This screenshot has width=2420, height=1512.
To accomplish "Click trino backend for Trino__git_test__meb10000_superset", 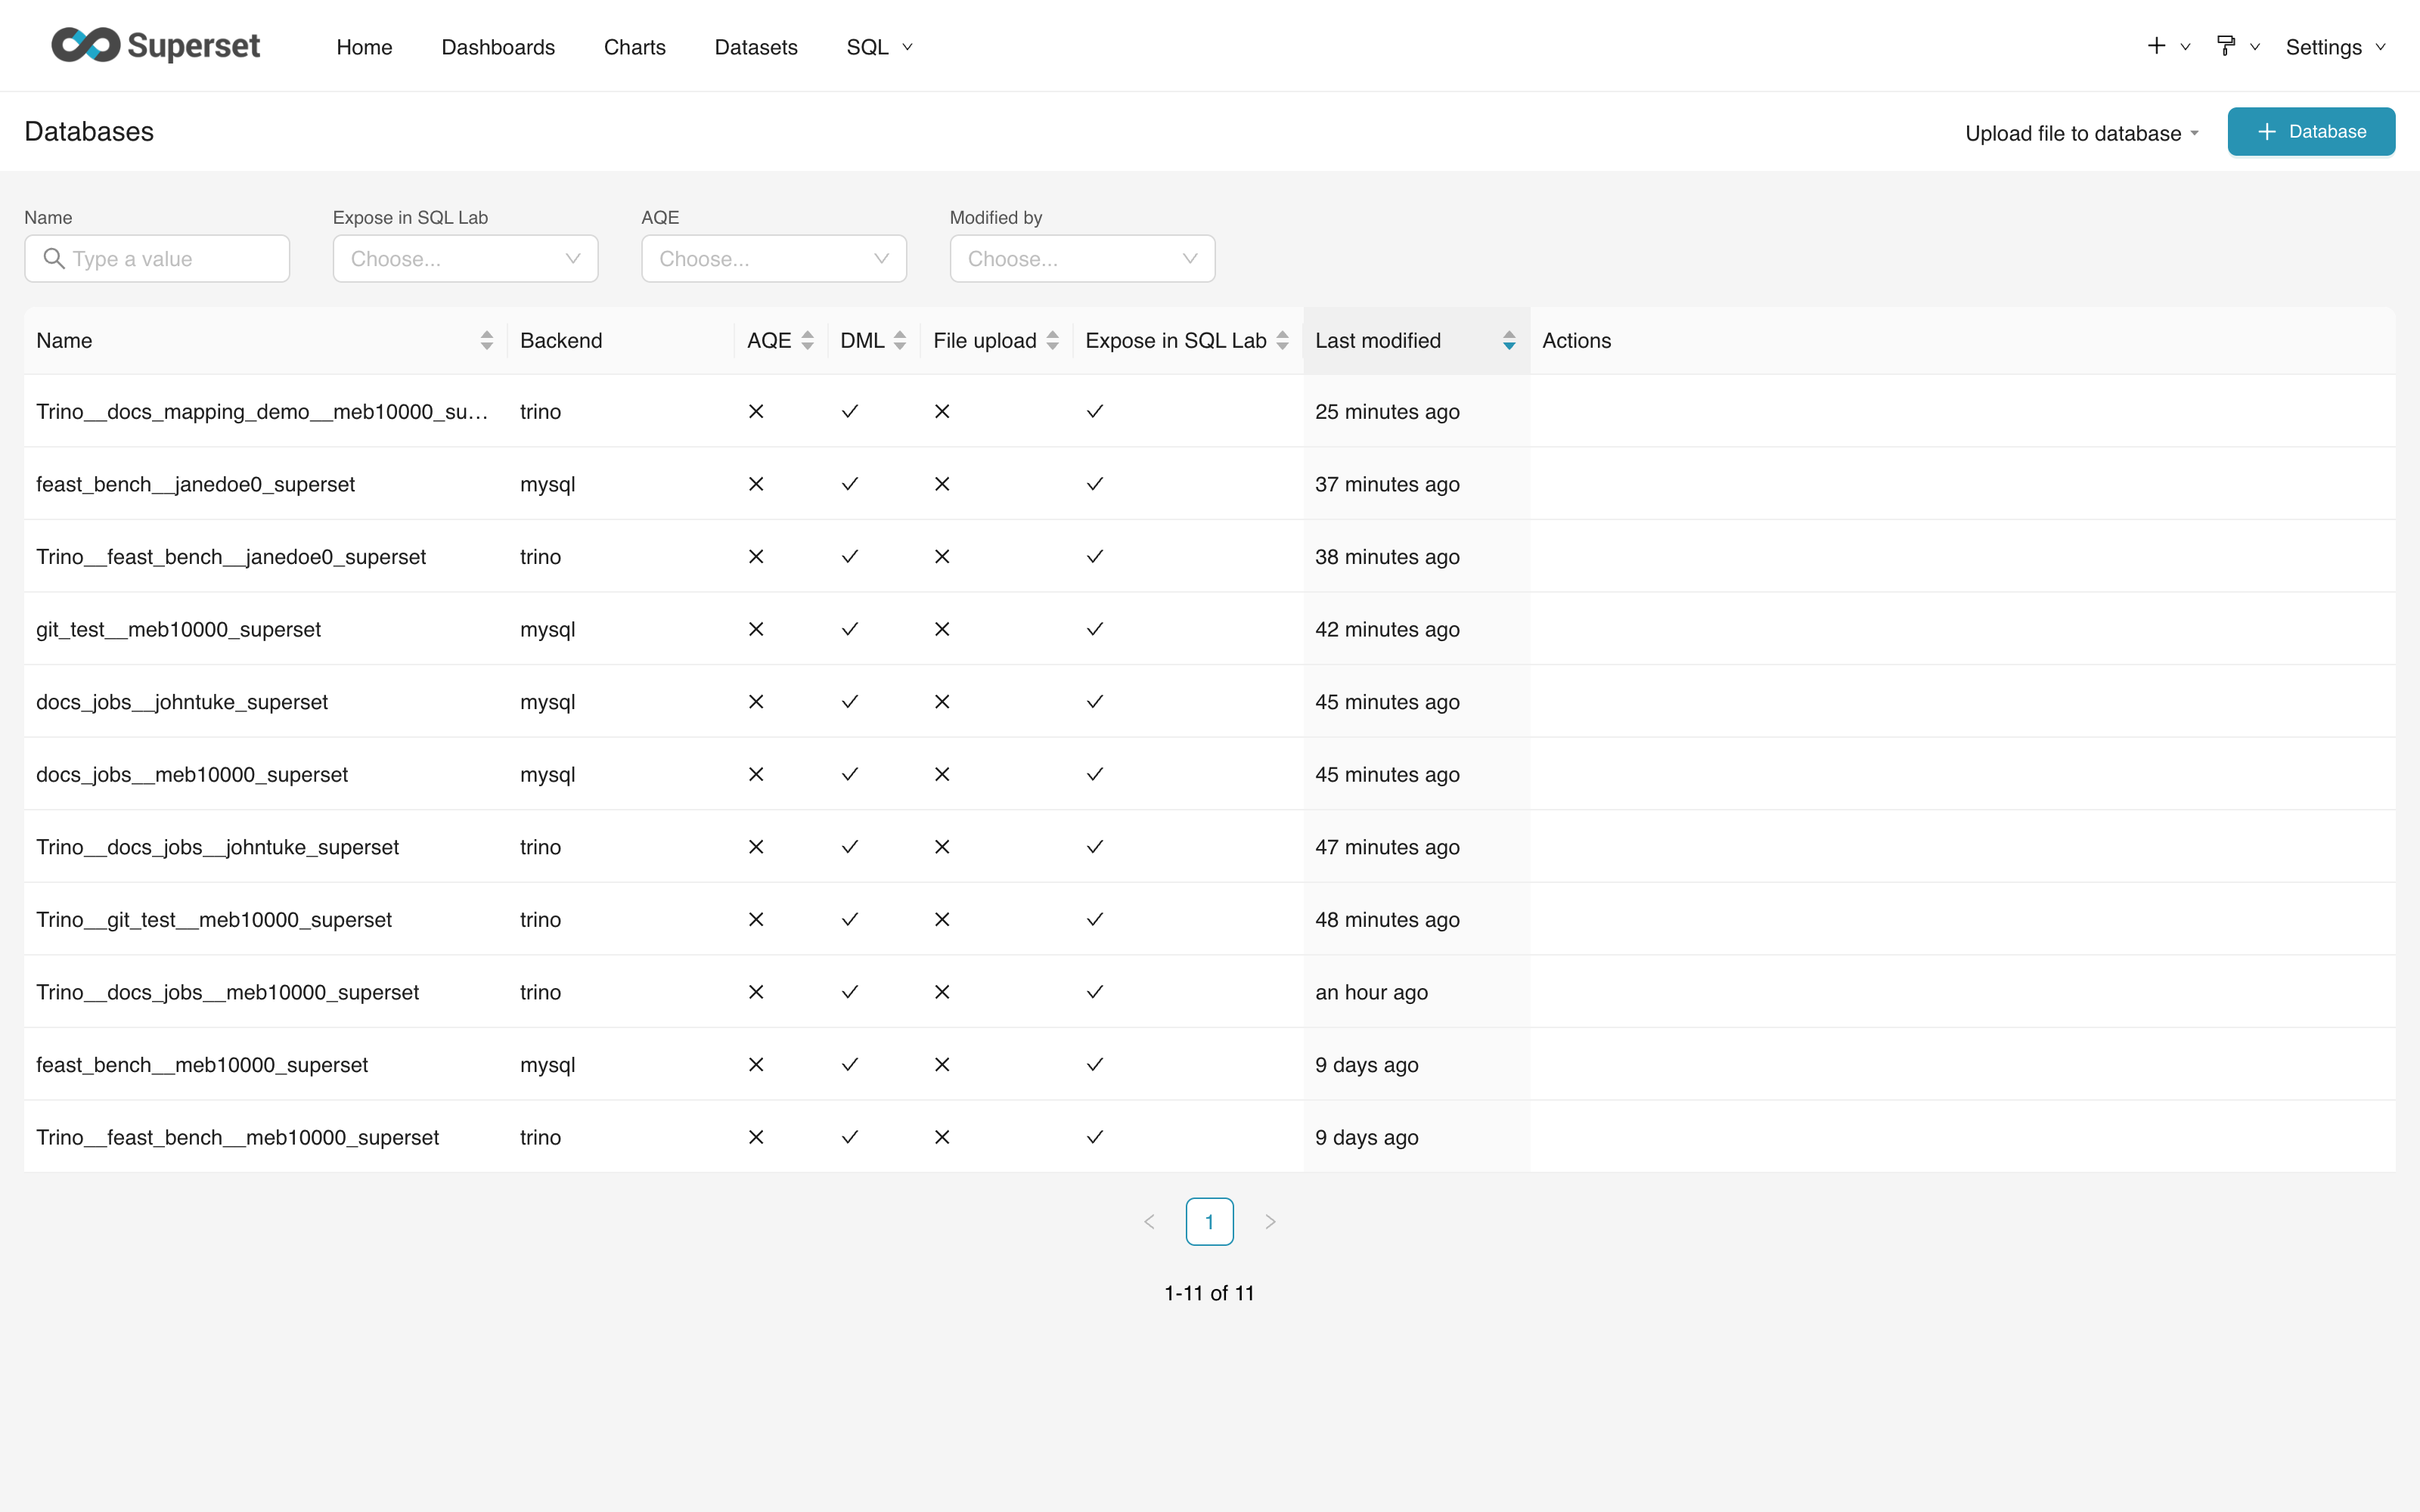I will (x=540, y=920).
